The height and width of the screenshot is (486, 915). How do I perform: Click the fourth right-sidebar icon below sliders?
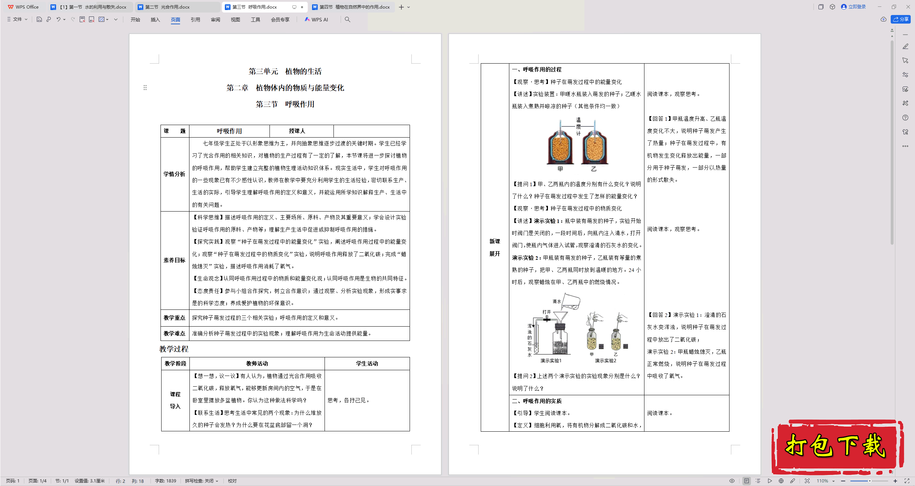point(905,89)
